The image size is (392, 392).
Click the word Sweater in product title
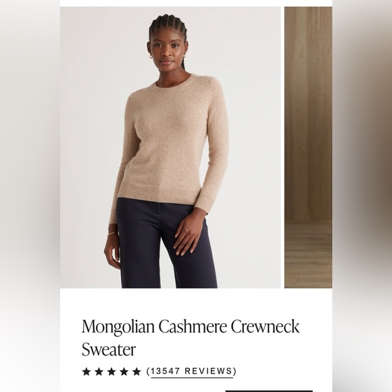point(109,349)
